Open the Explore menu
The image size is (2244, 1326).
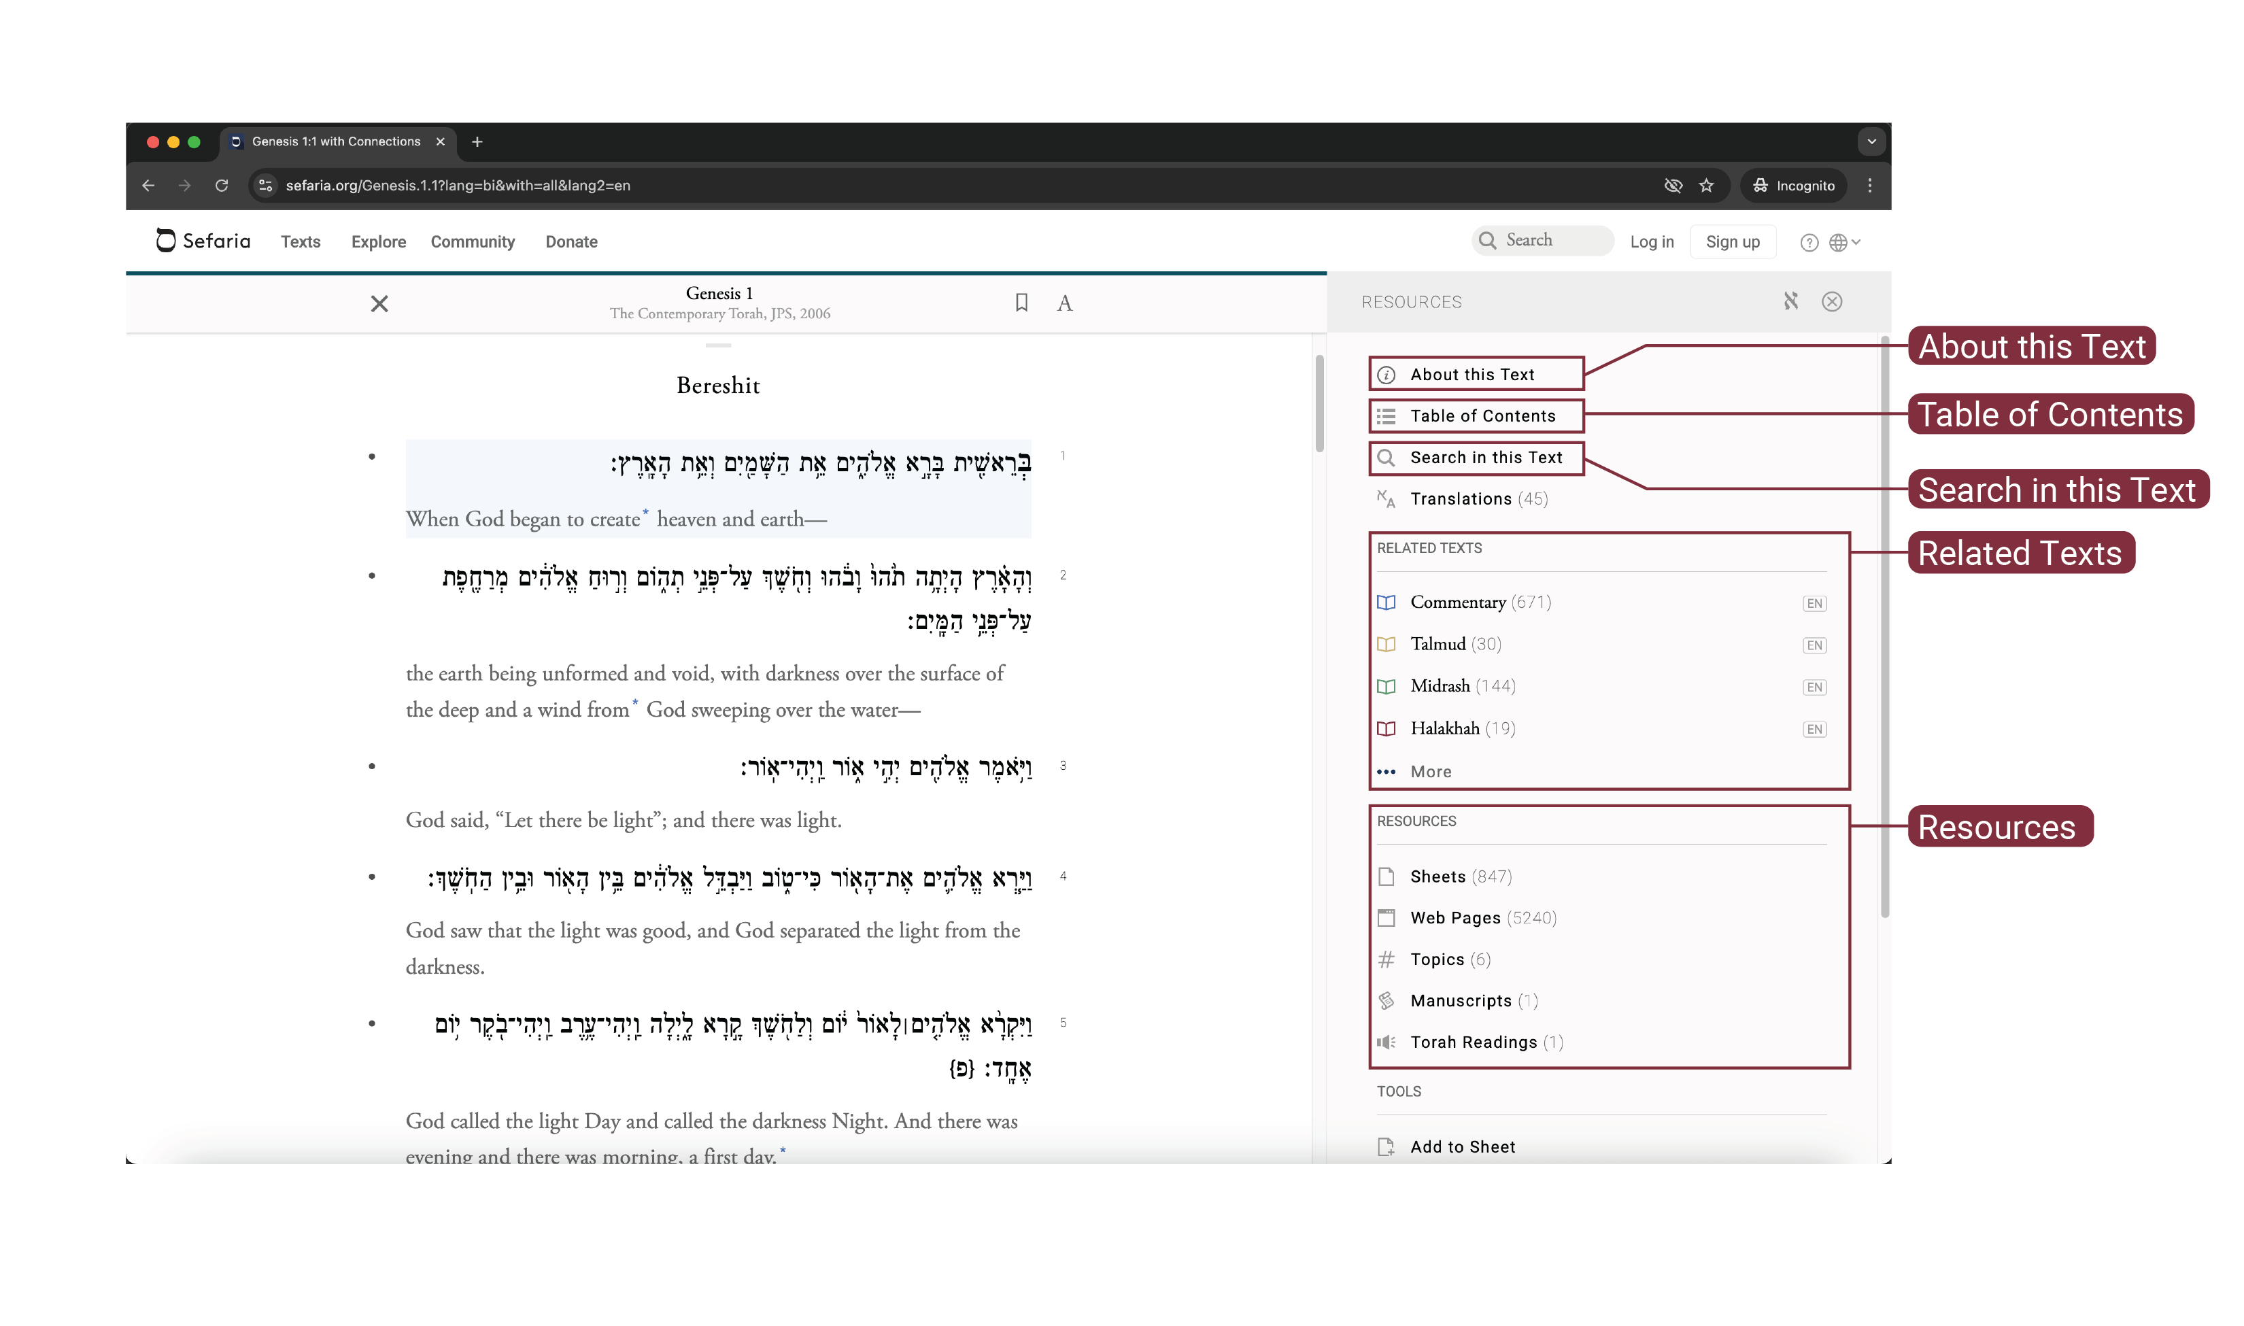pos(378,241)
